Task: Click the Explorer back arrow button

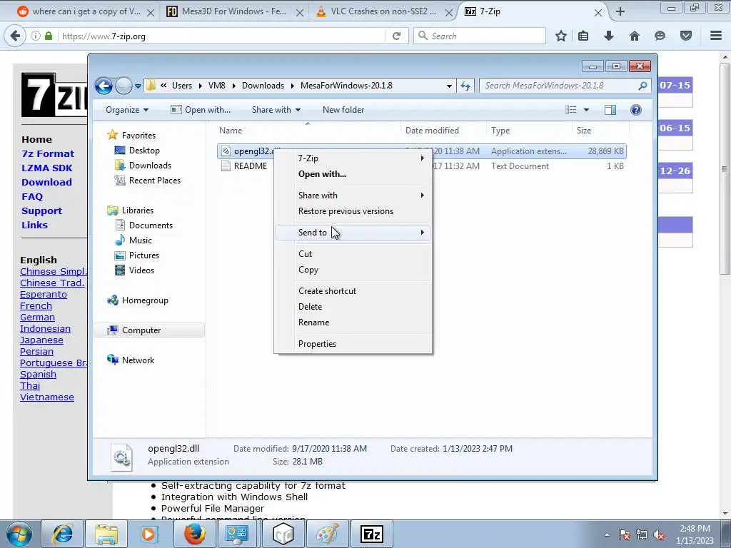Action: [104, 86]
